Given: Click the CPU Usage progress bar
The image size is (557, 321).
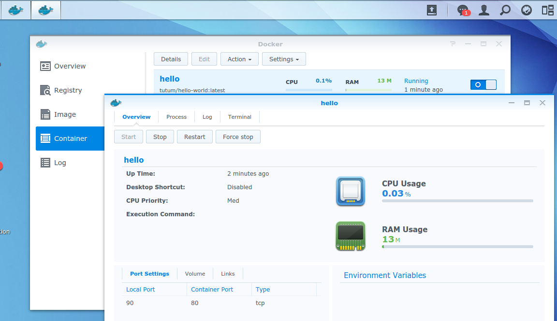Looking at the screenshot, I should tap(457, 201).
